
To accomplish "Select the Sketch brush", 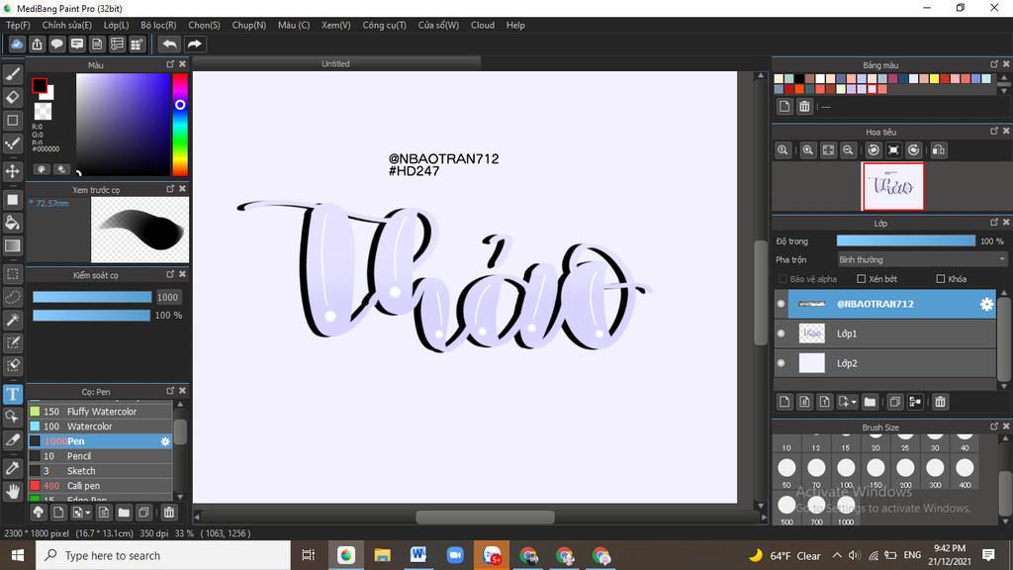I will tap(100, 471).
